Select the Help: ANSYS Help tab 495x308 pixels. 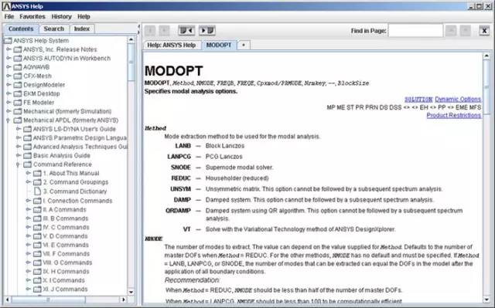[x=172, y=45]
